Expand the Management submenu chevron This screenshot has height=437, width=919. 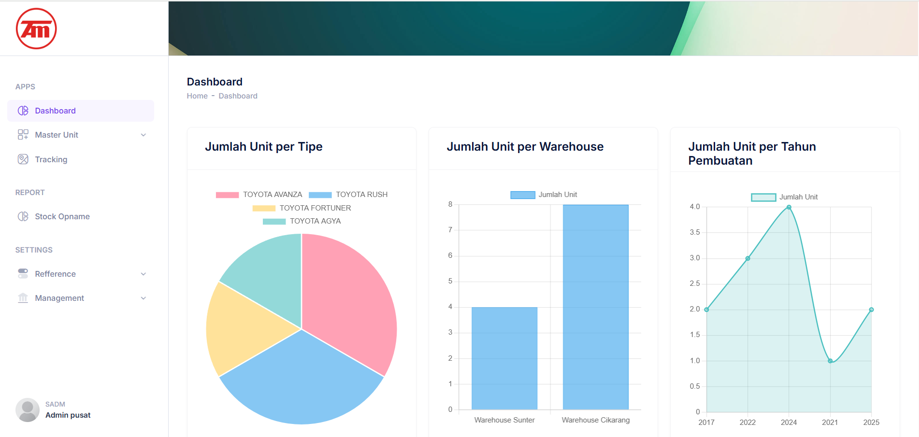(x=144, y=298)
